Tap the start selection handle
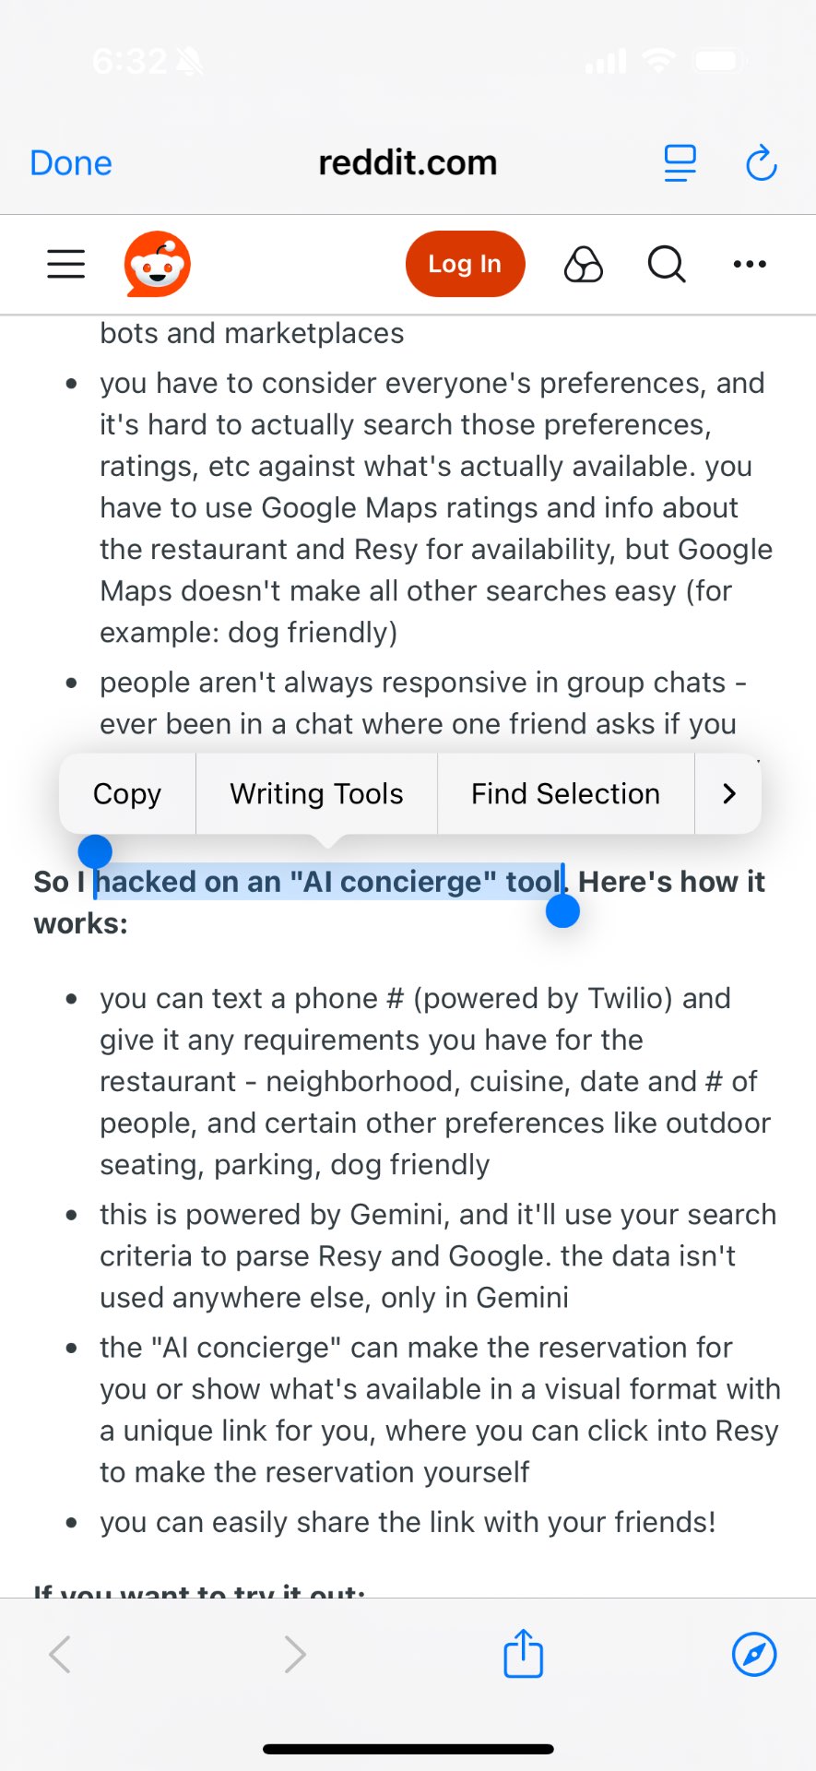 tap(95, 851)
